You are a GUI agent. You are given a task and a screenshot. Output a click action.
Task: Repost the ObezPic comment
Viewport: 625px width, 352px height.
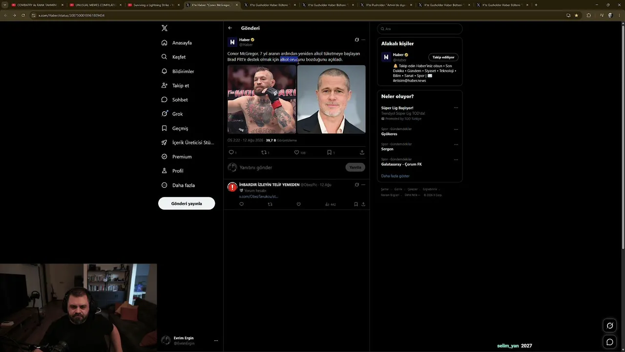[x=270, y=204]
